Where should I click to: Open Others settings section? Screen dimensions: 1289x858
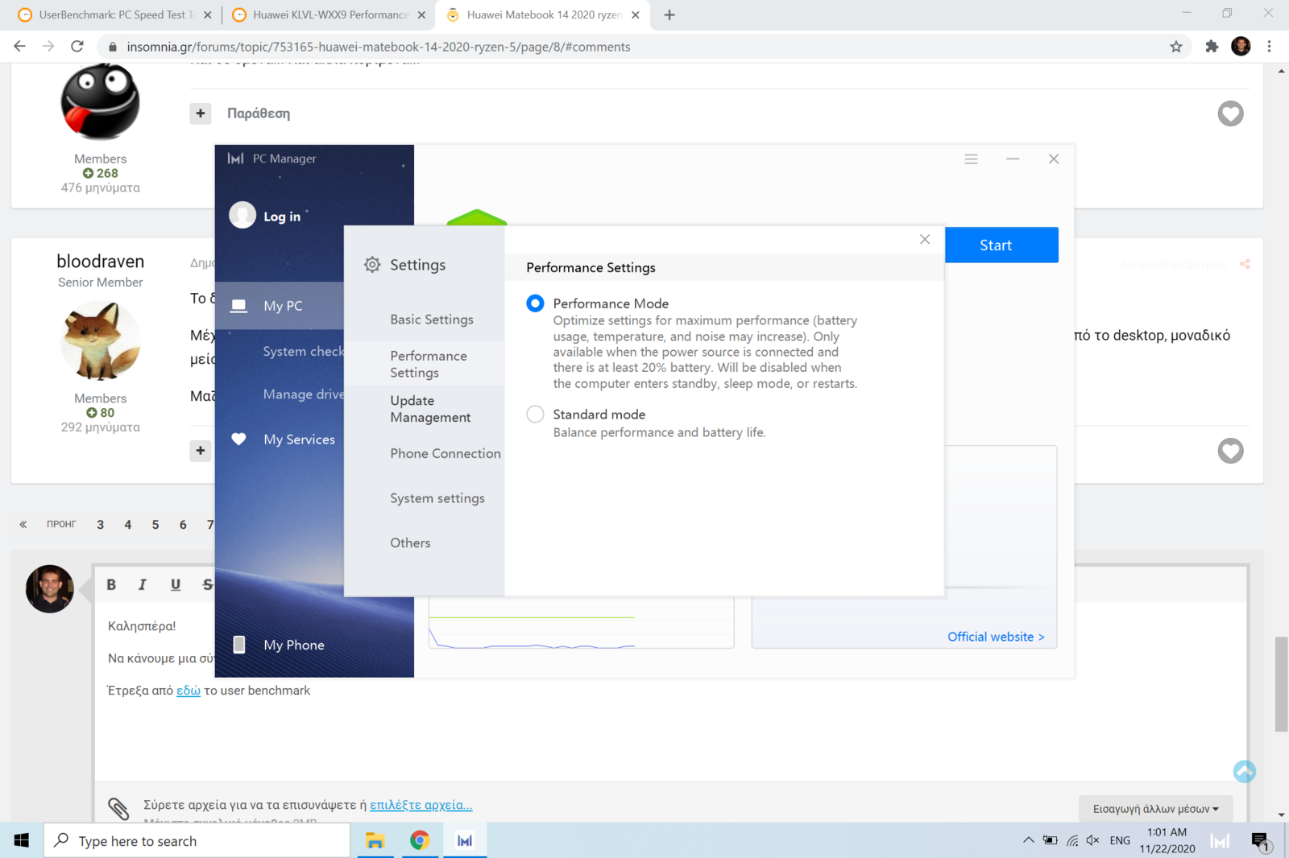click(x=410, y=542)
